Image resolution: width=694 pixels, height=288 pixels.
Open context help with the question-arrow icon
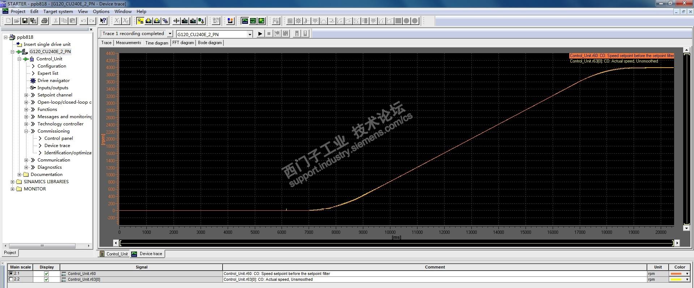coord(103,21)
